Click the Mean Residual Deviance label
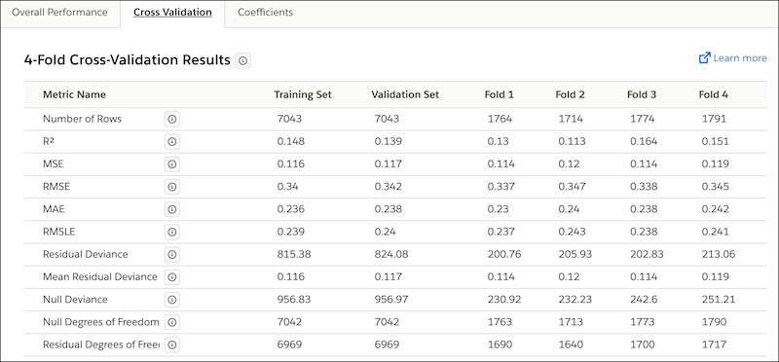The width and height of the screenshot is (779, 362). [100, 277]
